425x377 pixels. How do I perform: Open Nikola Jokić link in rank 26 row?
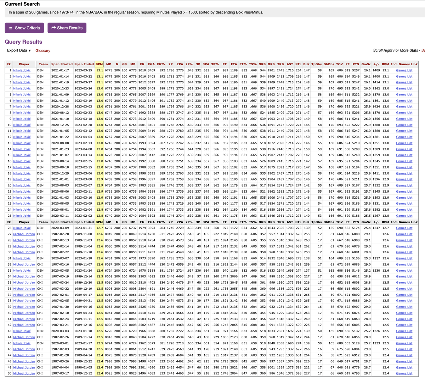pyautogui.click(x=22, y=228)
